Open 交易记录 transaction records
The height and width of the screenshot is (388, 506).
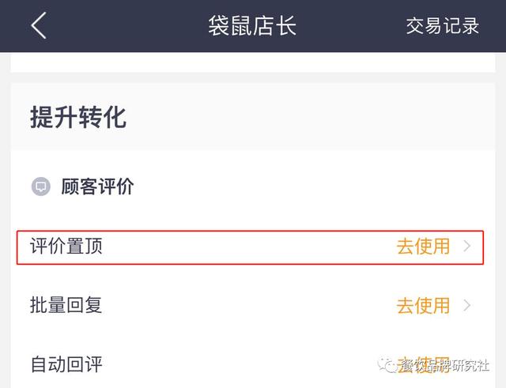coord(443,26)
